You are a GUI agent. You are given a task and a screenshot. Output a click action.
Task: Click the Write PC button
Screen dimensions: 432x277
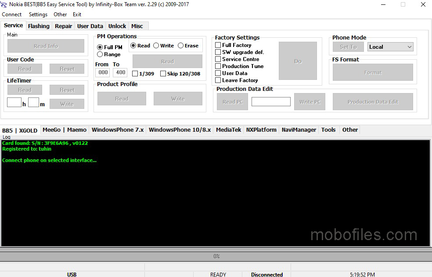[310, 102]
